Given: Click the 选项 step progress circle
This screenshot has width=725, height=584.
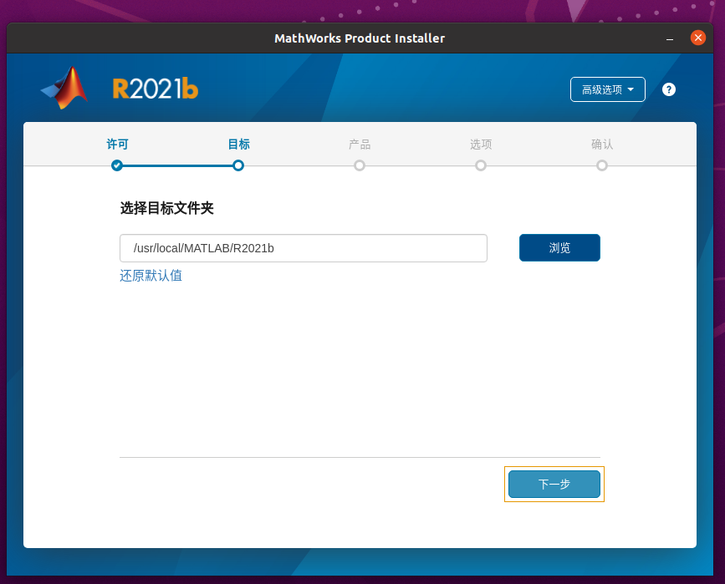Looking at the screenshot, I should [481, 165].
